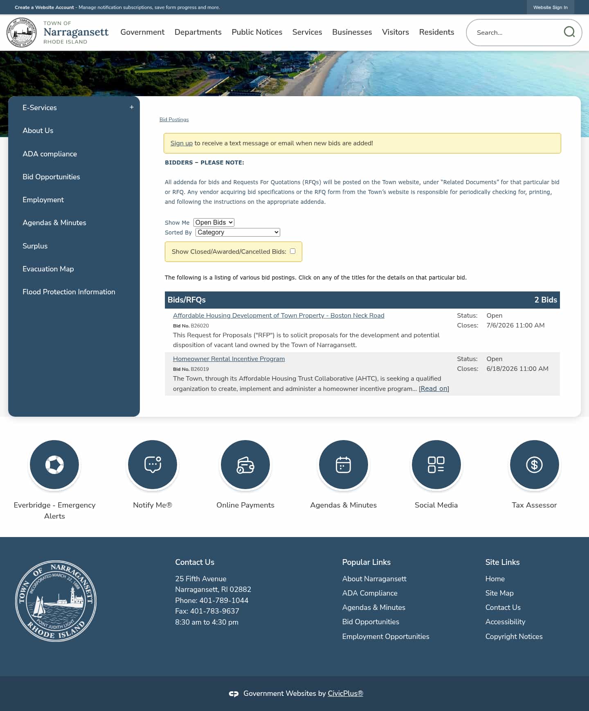Image resolution: width=589 pixels, height=711 pixels.
Task: Click the phone number 401-789-1044
Action: (224, 600)
